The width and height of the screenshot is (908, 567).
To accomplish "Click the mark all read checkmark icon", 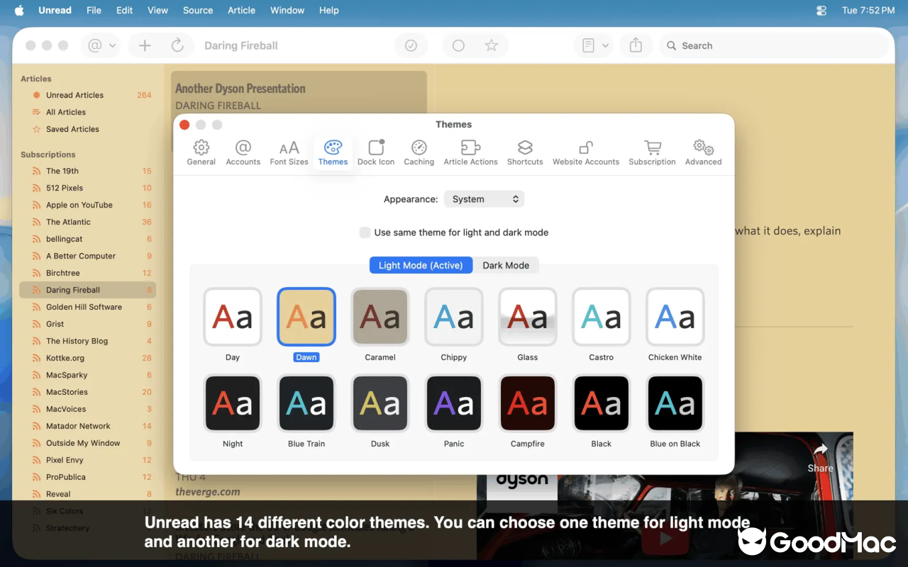I will [x=411, y=45].
